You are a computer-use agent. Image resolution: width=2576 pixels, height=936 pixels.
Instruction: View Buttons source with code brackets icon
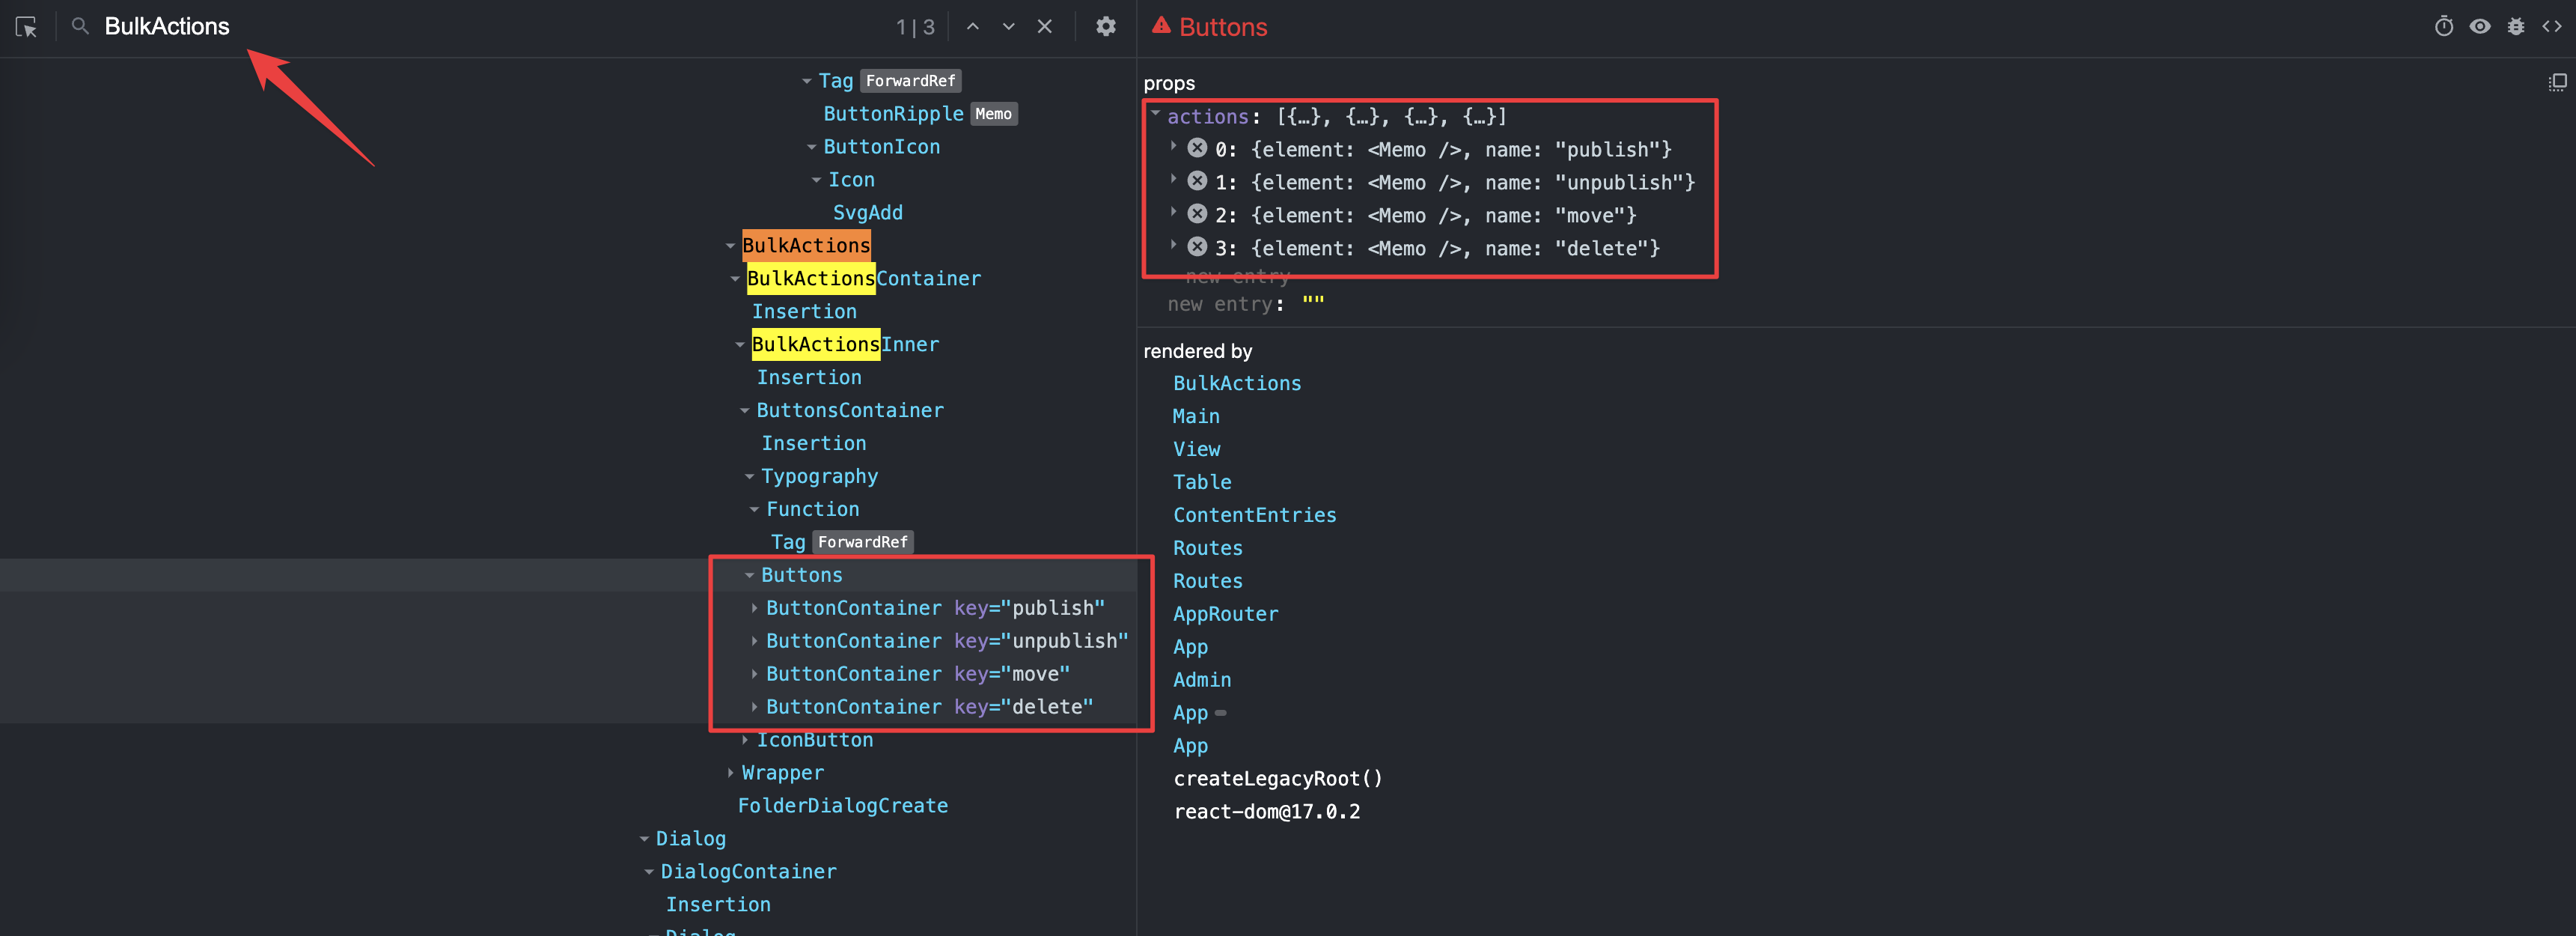(2554, 26)
